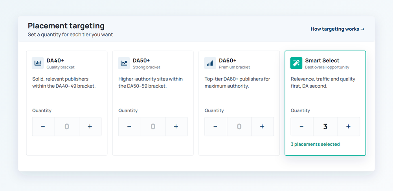
Task: Click the Smart Select tier title
Action: (x=322, y=61)
